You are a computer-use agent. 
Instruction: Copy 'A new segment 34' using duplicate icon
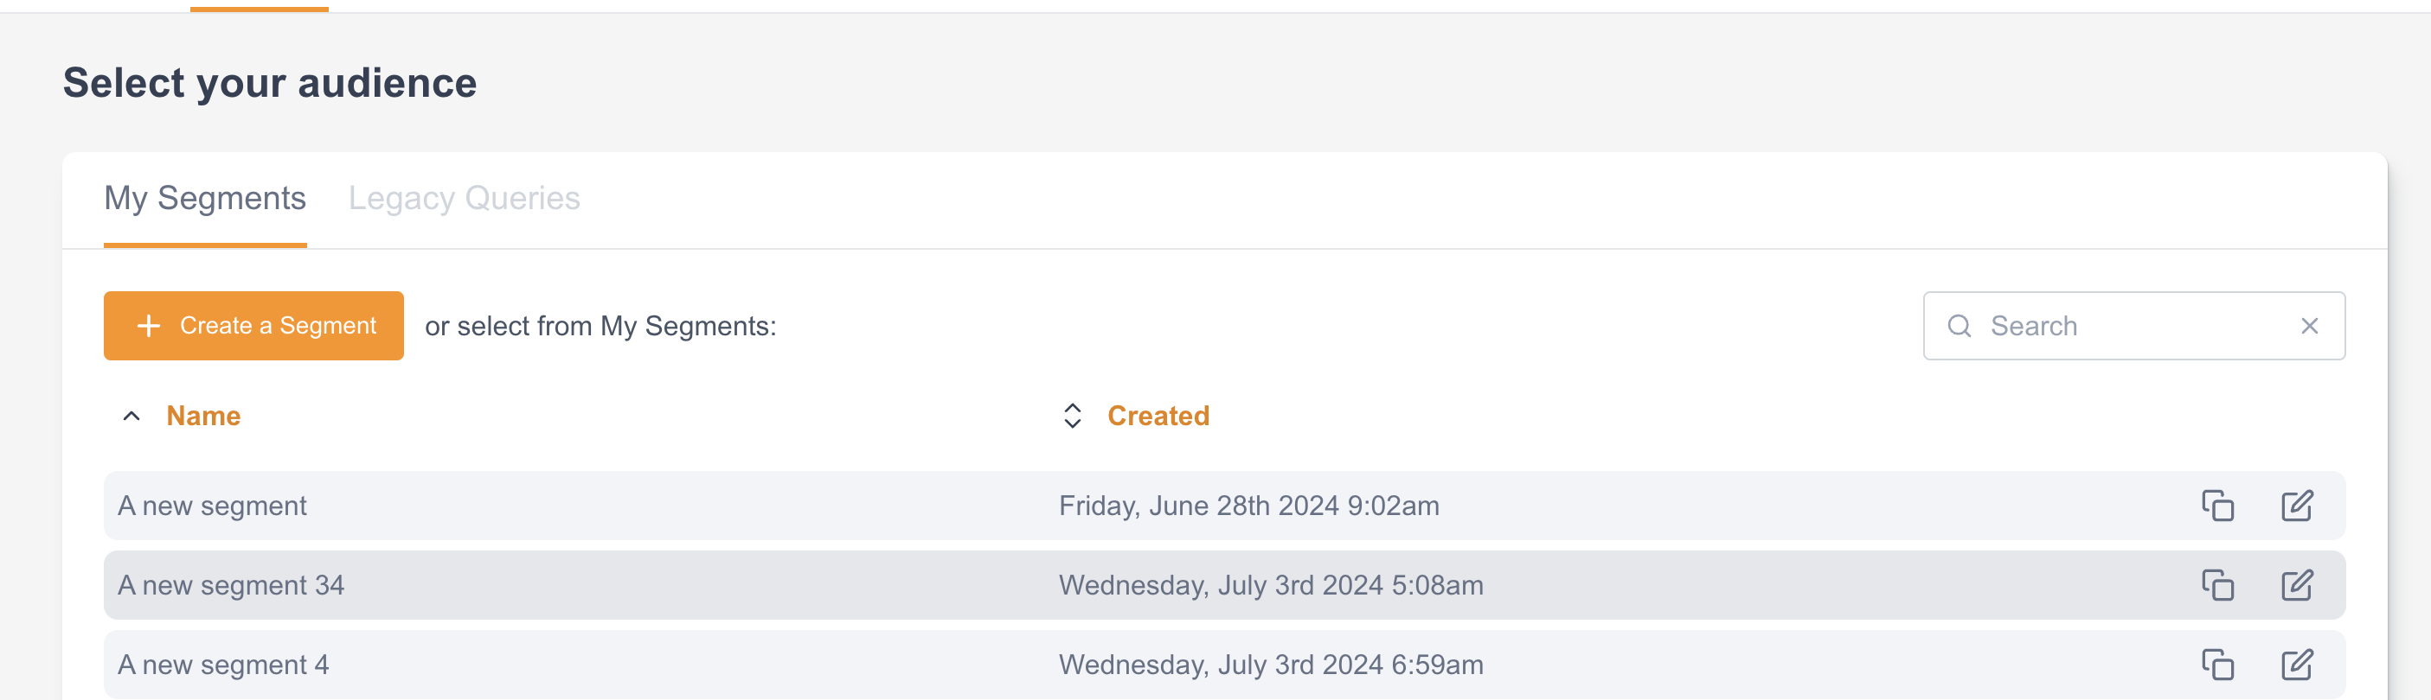pyautogui.click(x=2219, y=584)
